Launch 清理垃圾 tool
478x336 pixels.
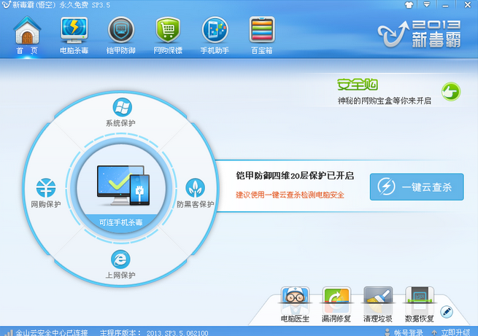(378, 305)
